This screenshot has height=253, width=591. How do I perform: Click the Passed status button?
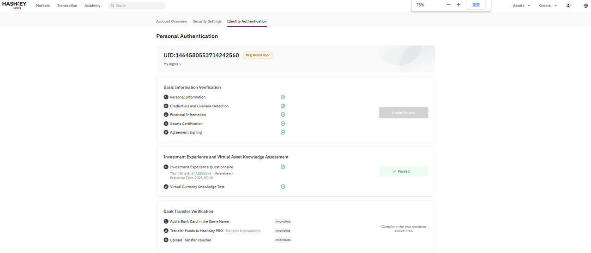(404, 171)
